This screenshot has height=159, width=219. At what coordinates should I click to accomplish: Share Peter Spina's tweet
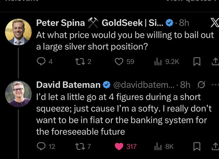click(x=215, y=62)
